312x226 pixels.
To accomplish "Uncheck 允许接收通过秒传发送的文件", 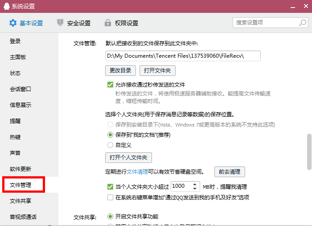I will [x=110, y=85].
